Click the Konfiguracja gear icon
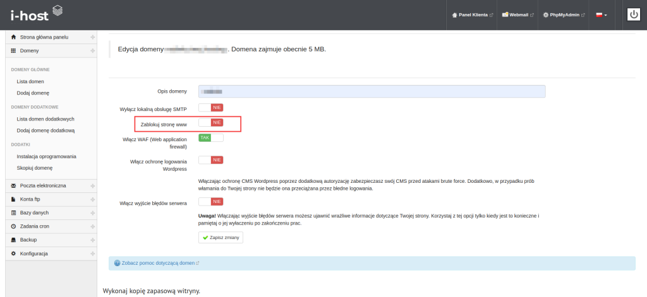The height and width of the screenshot is (297, 647). pos(14,253)
